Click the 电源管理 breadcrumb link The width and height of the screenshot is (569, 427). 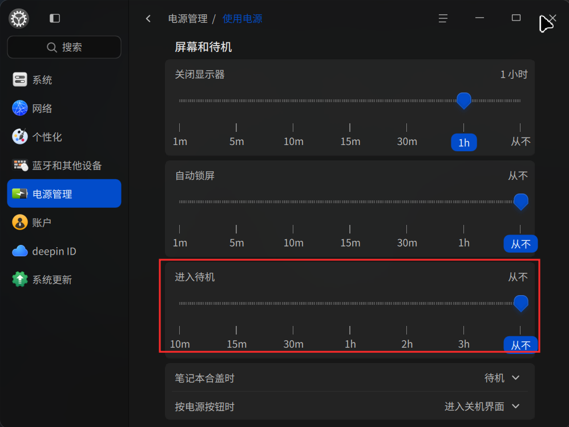click(x=188, y=18)
